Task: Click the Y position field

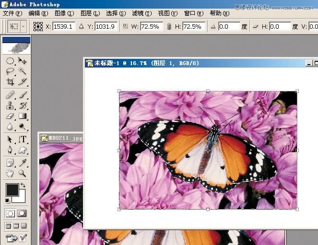Action: [106, 26]
